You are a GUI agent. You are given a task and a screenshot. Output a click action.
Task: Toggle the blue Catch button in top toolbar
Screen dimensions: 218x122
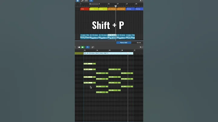click(x=91, y=1)
